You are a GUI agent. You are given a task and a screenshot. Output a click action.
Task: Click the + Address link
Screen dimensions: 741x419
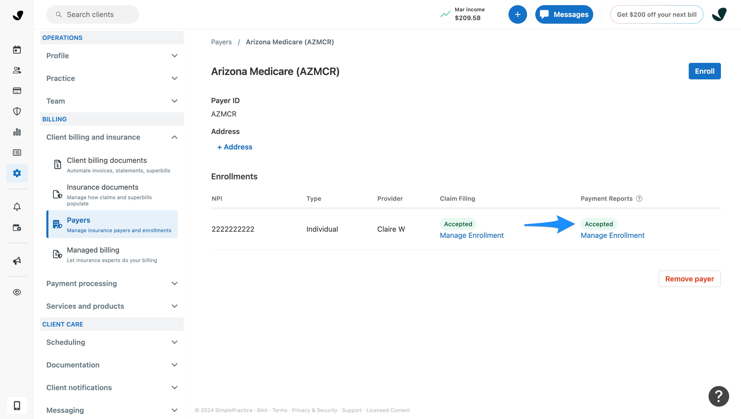(235, 147)
